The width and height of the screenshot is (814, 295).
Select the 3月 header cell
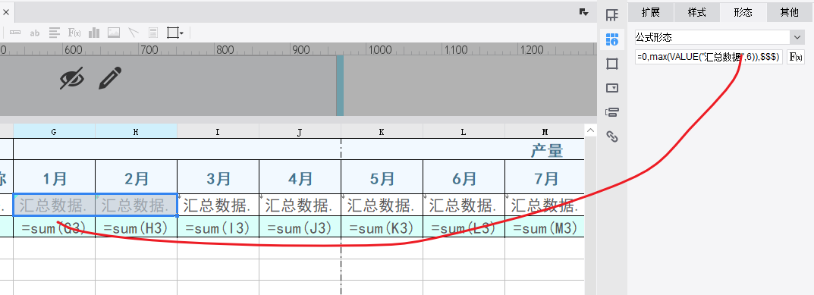[x=218, y=177]
